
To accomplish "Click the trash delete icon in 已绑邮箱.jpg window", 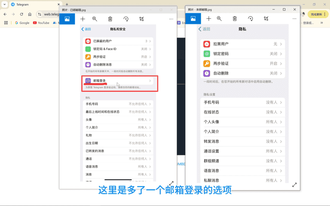I will pos(110,19).
